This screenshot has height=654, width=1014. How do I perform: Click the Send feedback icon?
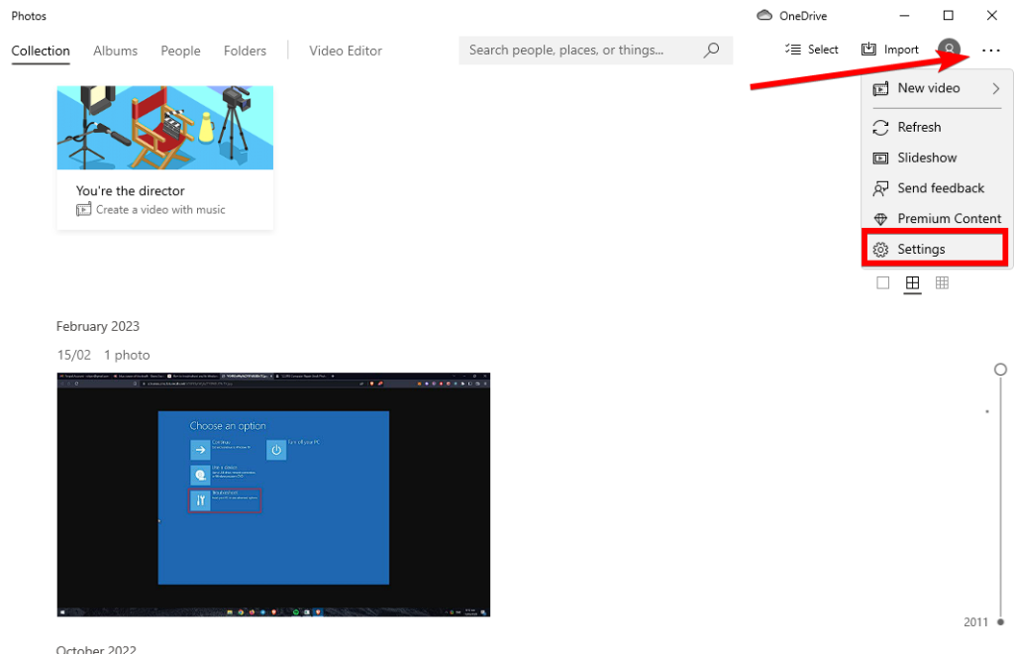(881, 188)
